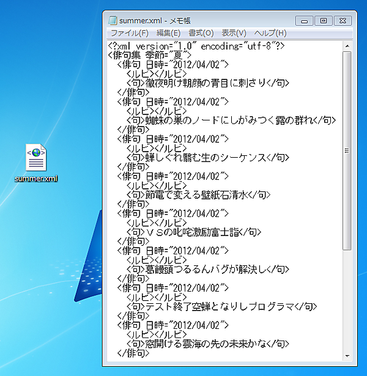Minimize the メモ帳 window
Viewport: 367px width, 376px height.
305,21
